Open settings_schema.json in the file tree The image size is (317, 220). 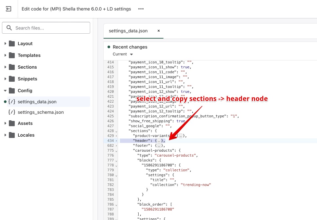pos(41,112)
